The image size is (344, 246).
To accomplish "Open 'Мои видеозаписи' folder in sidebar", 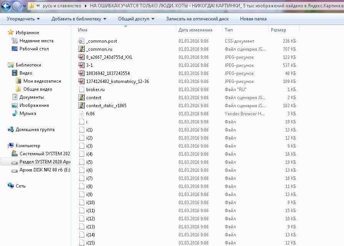I will [x=42, y=81].
